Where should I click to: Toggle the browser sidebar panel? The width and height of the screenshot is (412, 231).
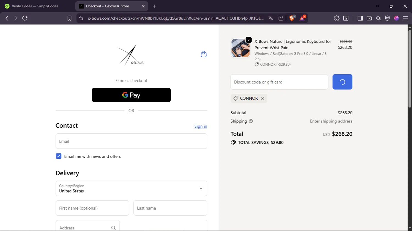360,18
